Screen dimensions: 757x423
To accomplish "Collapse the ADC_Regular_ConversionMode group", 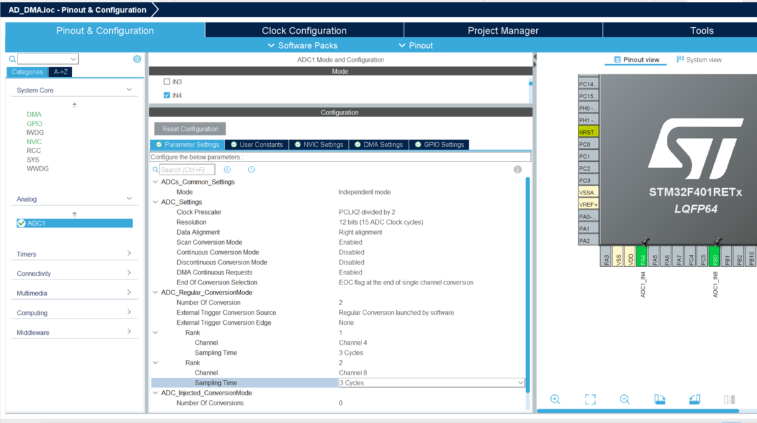I will coord(156,293).
